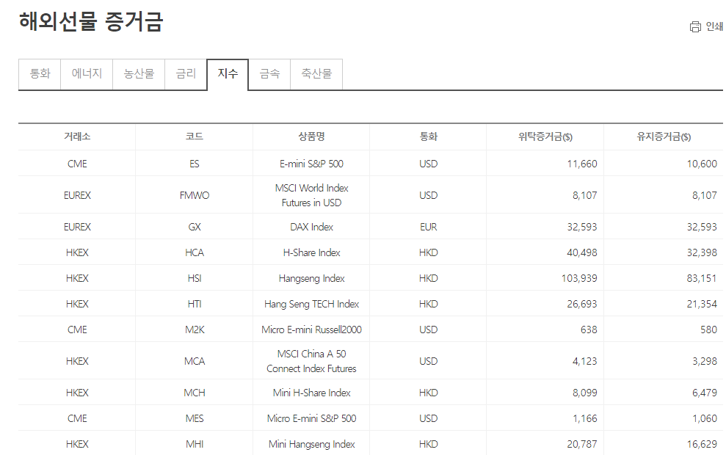Click the 20,787 margin value

(x=582, y=444)
